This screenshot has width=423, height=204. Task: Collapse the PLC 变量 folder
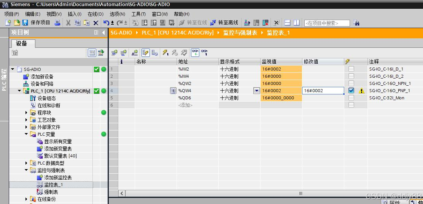pos(26,134)
